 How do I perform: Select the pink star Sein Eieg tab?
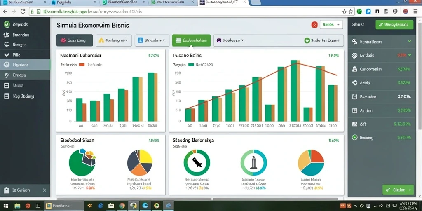[x=75, y=40]
